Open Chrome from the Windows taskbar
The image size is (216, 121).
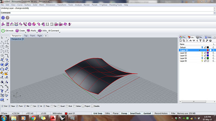[33, 118]
